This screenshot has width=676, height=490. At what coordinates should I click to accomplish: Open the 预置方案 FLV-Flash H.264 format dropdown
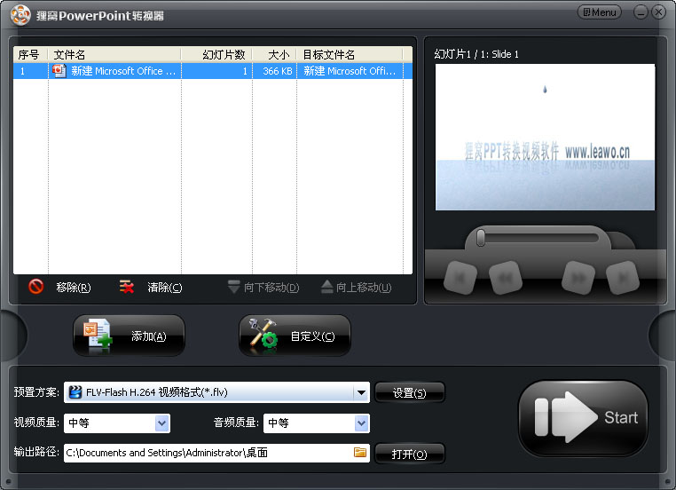click(x=361, y=392)
